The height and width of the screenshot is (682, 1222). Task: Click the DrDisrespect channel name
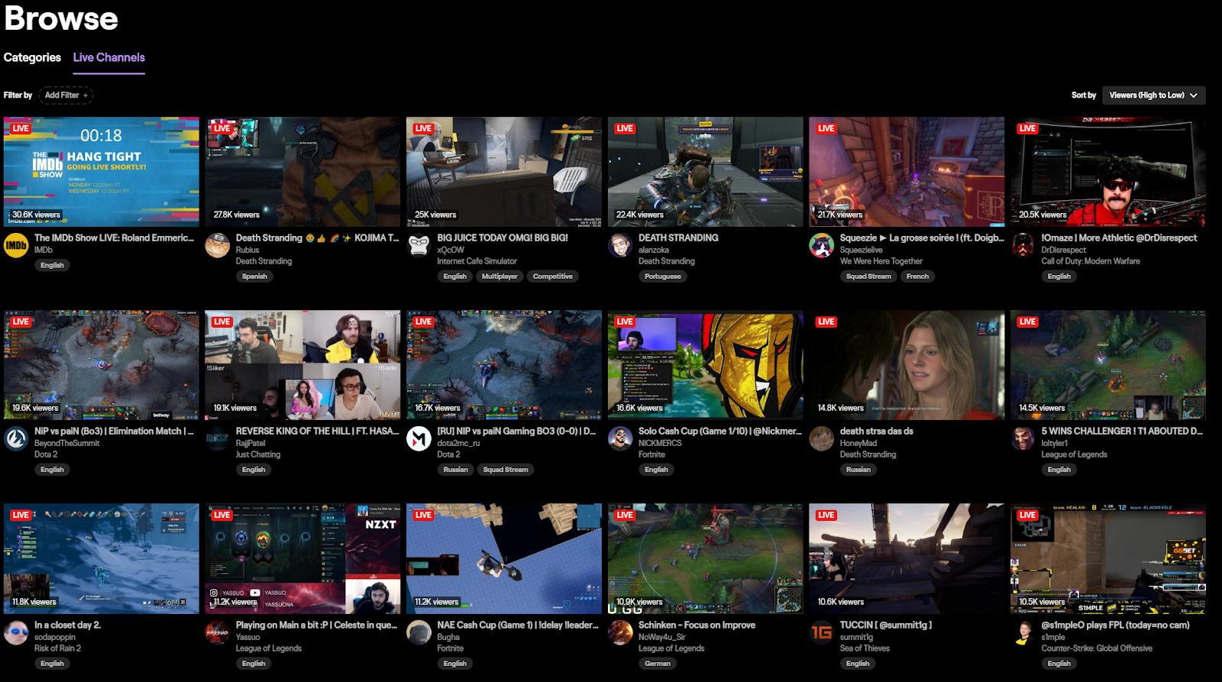pyautogui.click(x=1063, y=250)
